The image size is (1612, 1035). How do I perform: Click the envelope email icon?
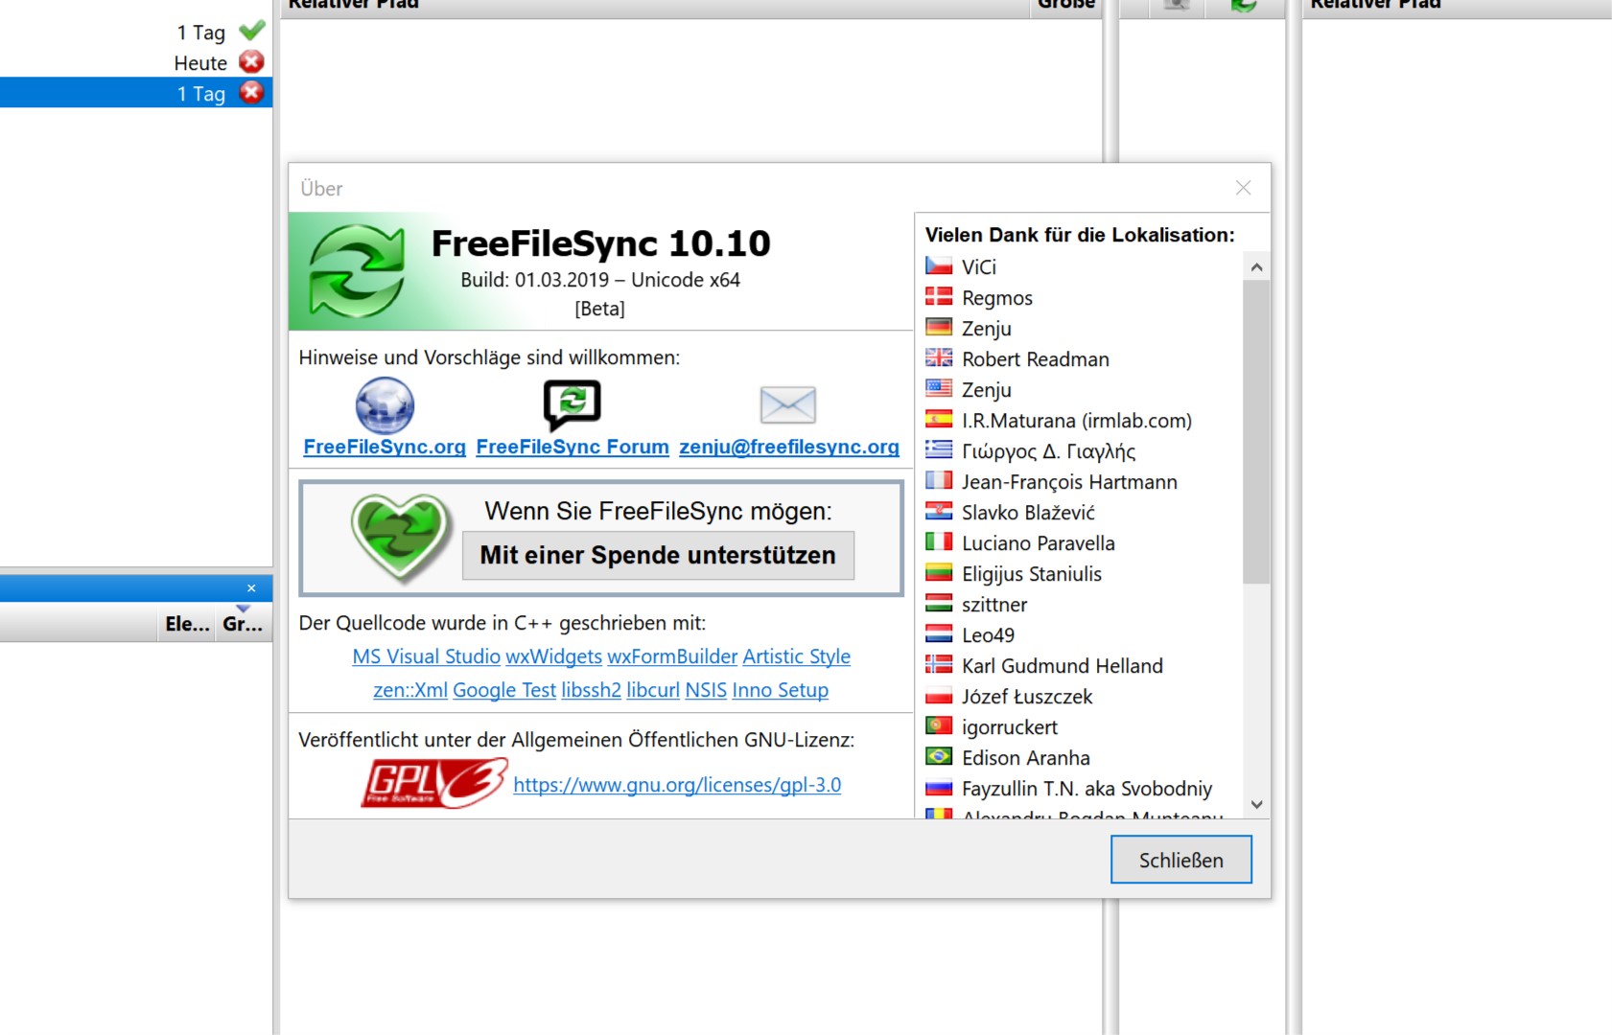(x=788, y=405)
